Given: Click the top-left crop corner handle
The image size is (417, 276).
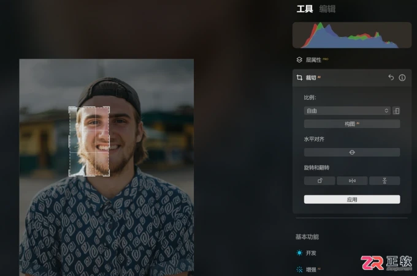Looking at the screenshot, I should click(x=69, y=108).
